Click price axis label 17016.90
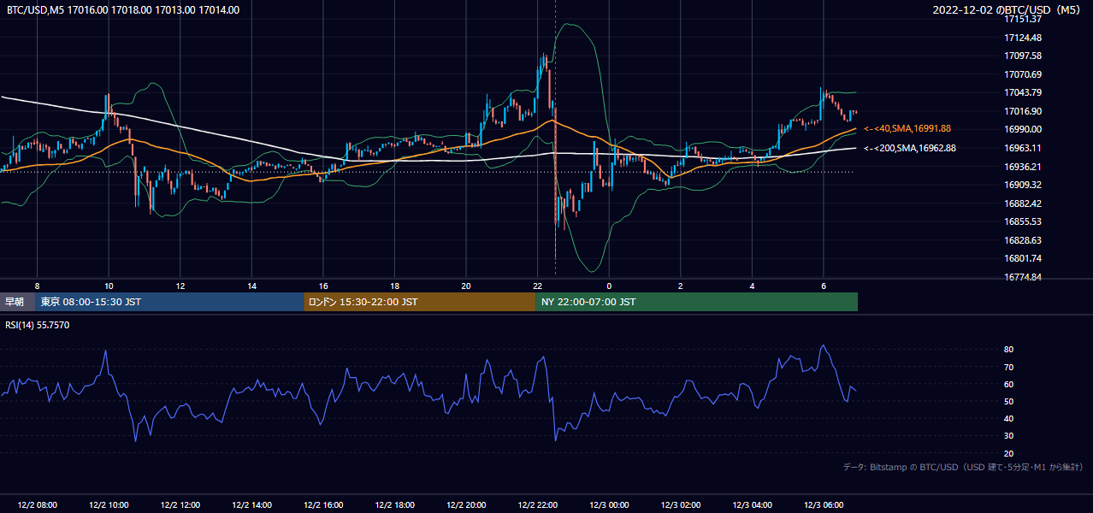 pos(1023,111)
